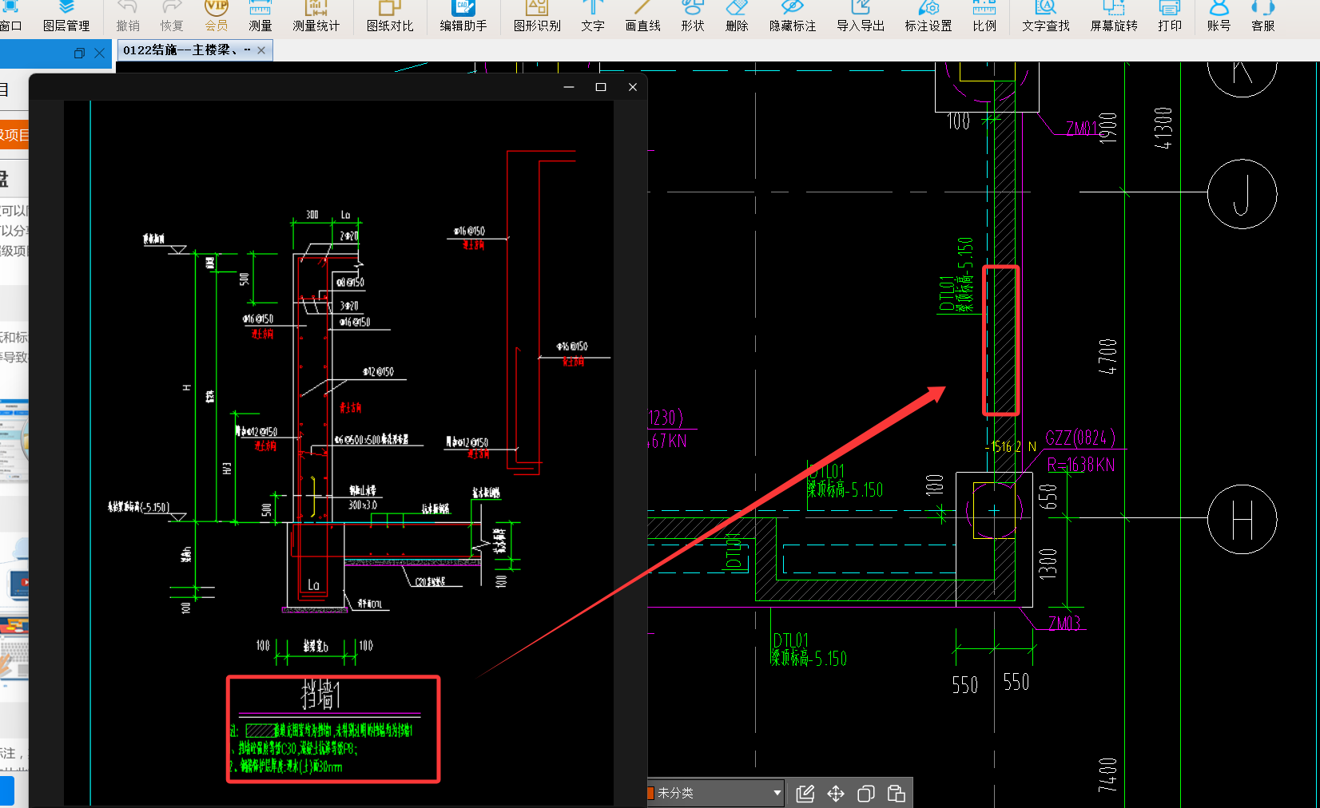Click the GZZ(0824) column label

click(1079, 438)
